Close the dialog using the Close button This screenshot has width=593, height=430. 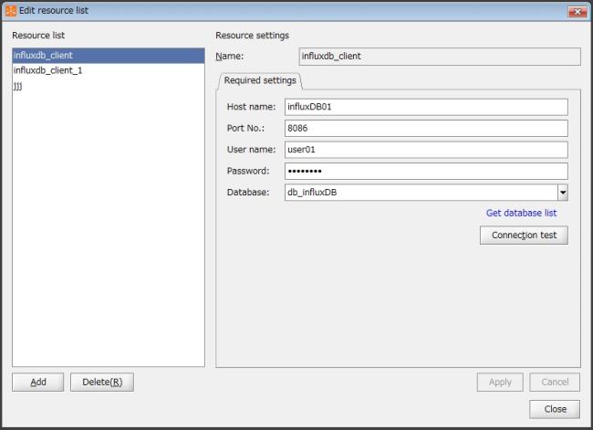click(x=555, y=409)
